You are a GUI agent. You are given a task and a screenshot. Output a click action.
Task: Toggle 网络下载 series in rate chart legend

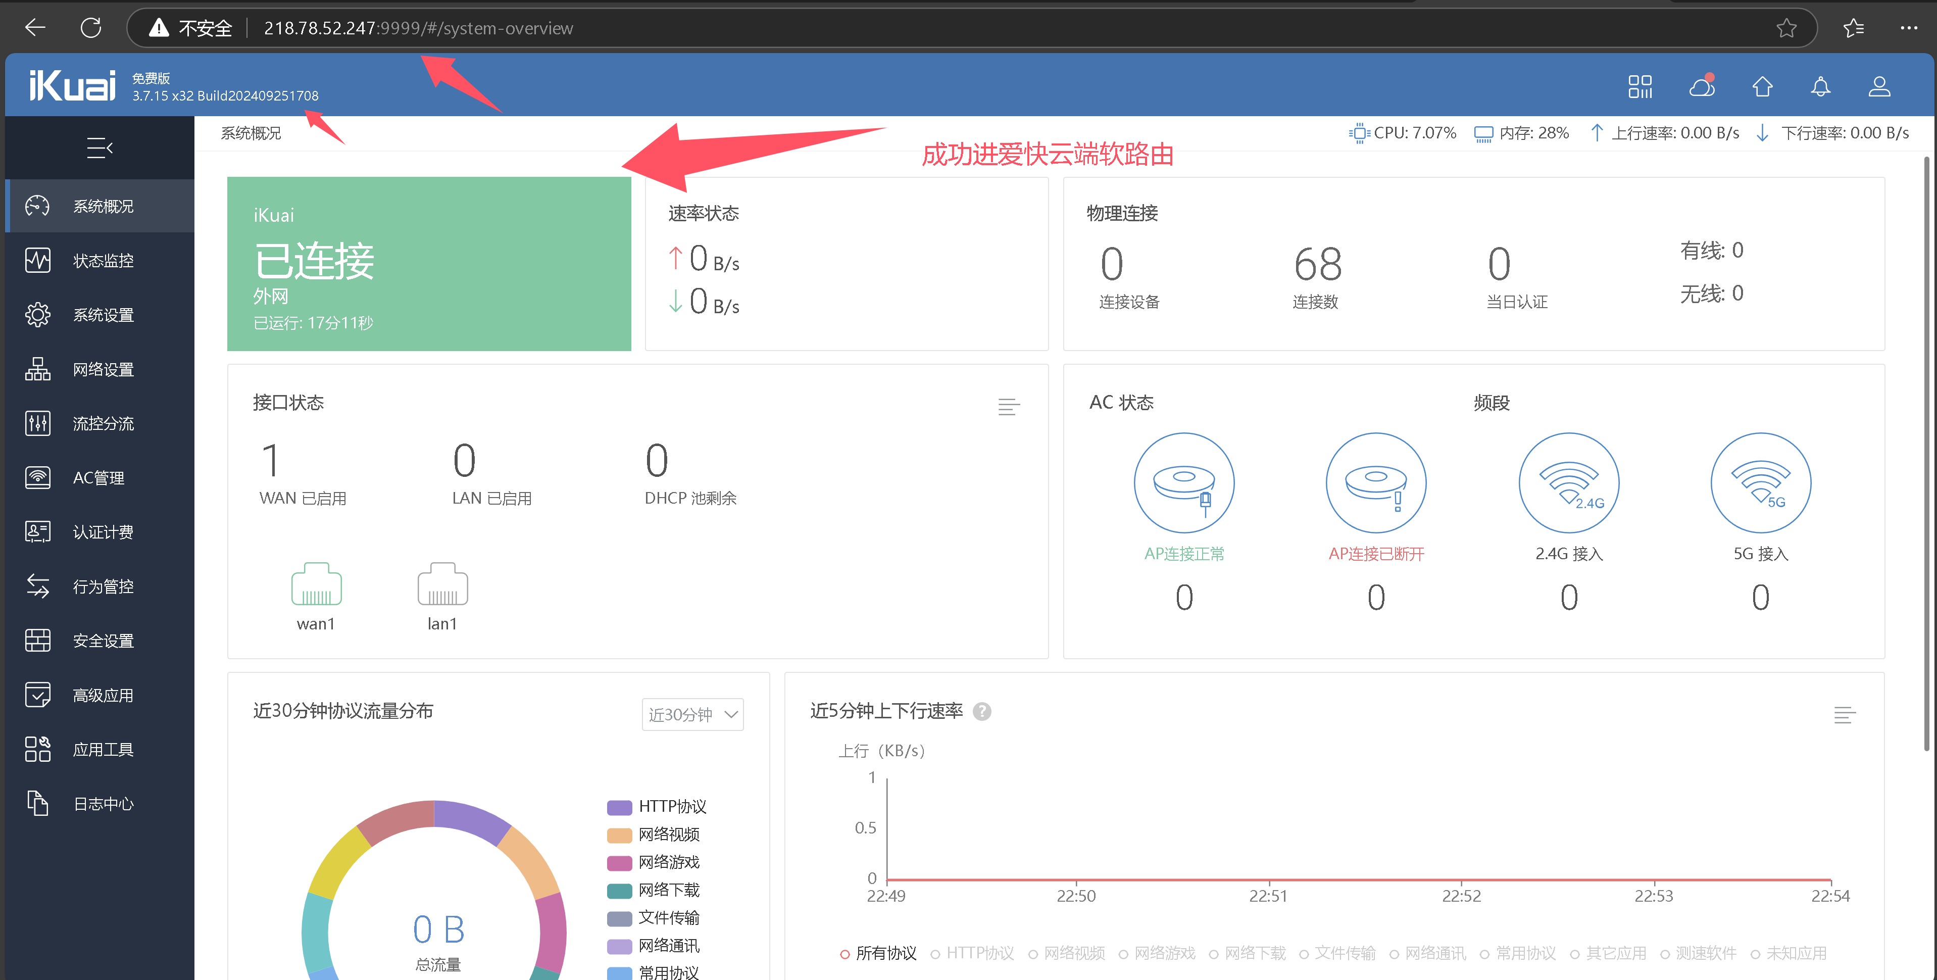coord(1247,953)
